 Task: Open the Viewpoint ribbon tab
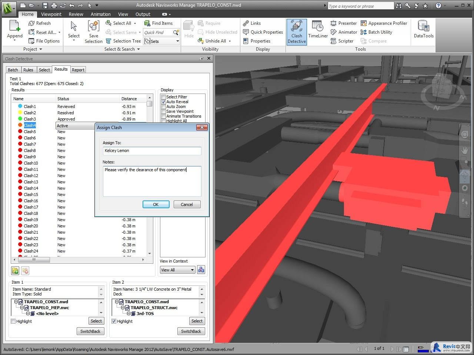click(x=51, y=14)
